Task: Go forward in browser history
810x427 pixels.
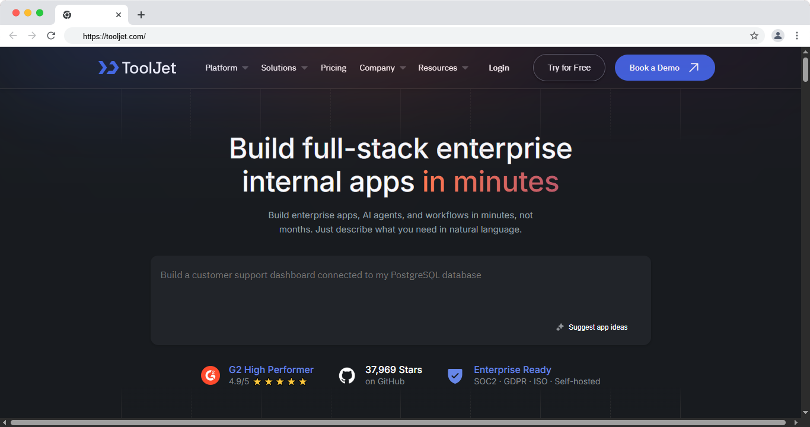Action: 32,36
